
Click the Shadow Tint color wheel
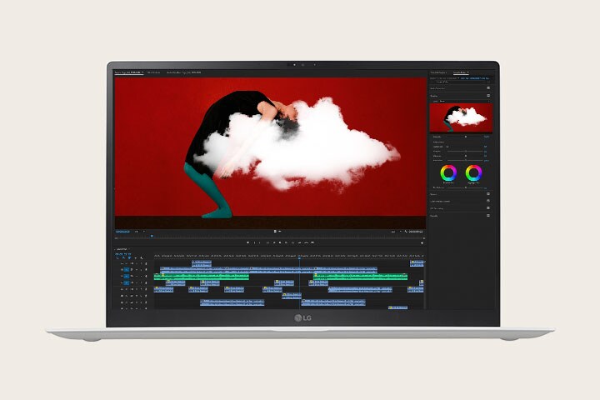point(449,173)
